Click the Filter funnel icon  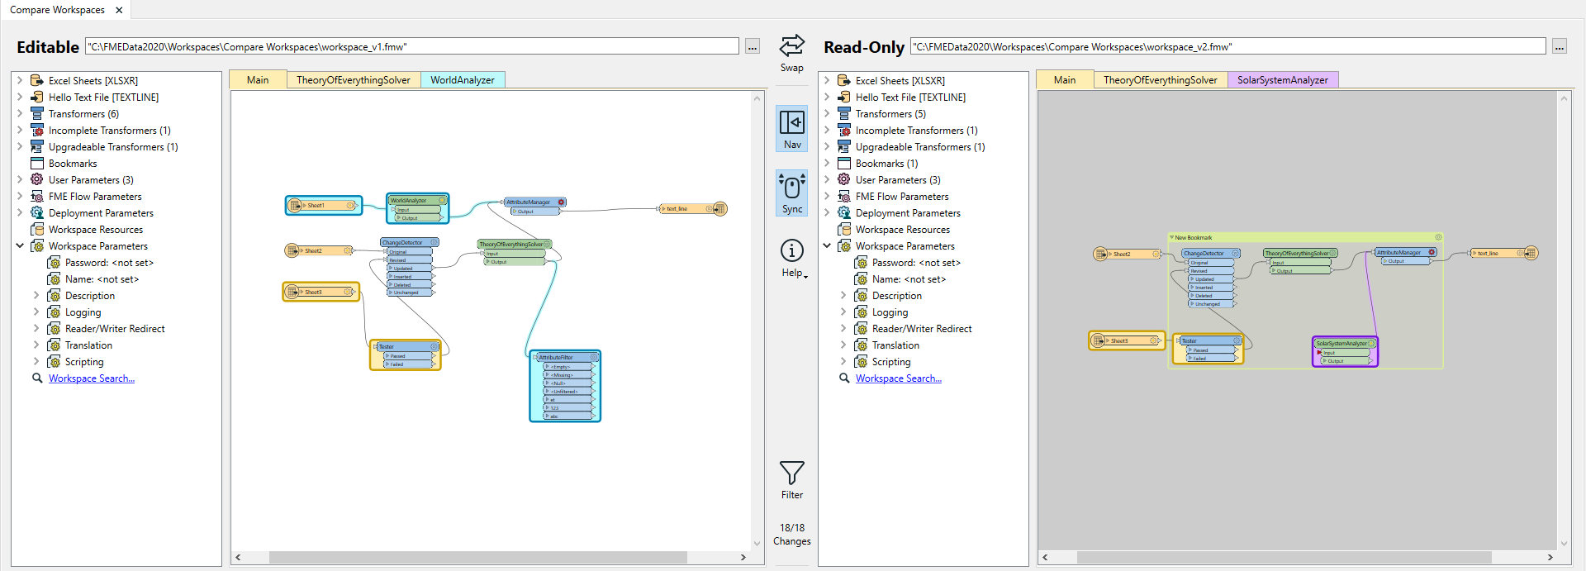point(791,473)
